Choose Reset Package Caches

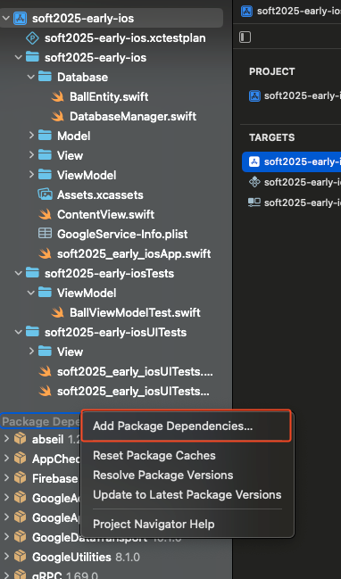pos(154,455)
